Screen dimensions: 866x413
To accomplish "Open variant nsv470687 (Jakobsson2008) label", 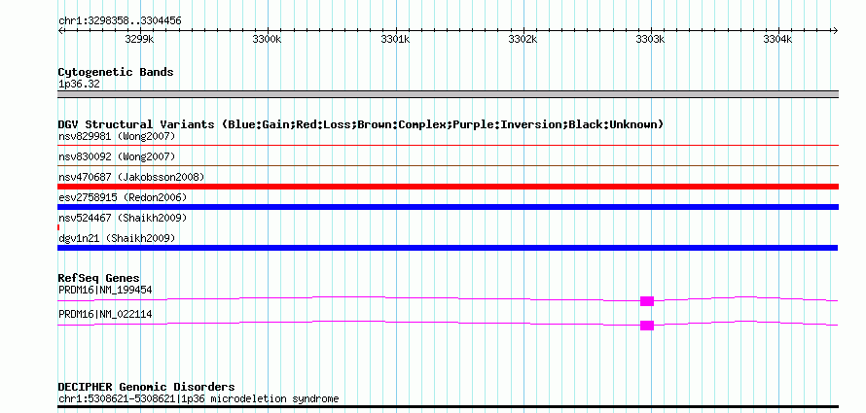I will (131, 177).
